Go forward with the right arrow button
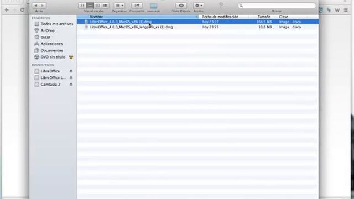 [43, 6]
